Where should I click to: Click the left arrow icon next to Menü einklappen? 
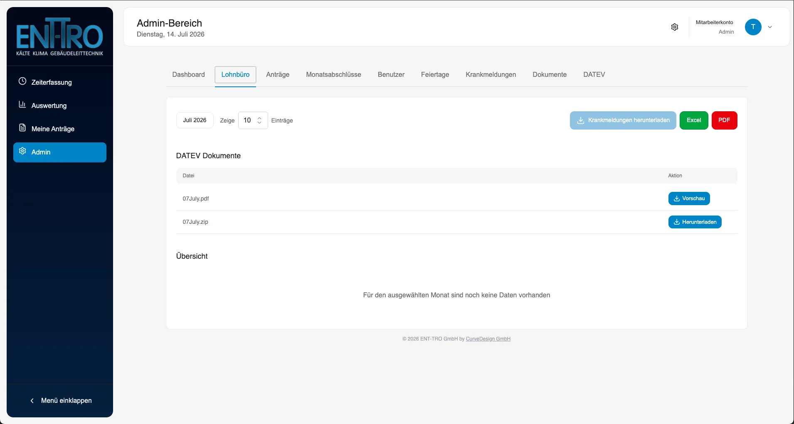[32, 401]
